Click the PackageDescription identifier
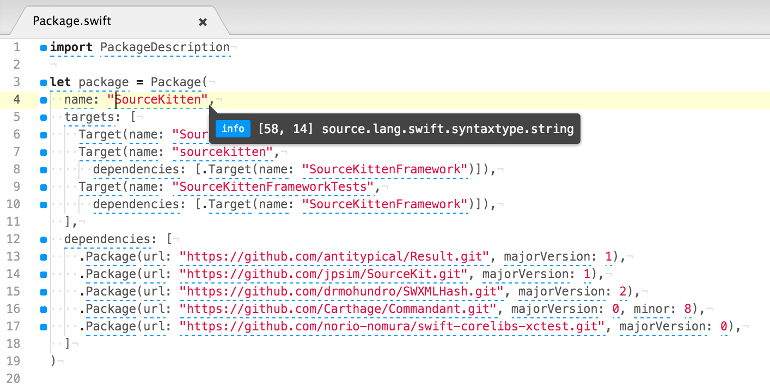The width and height of the screenshot is (770, 386). coord(165,47)
